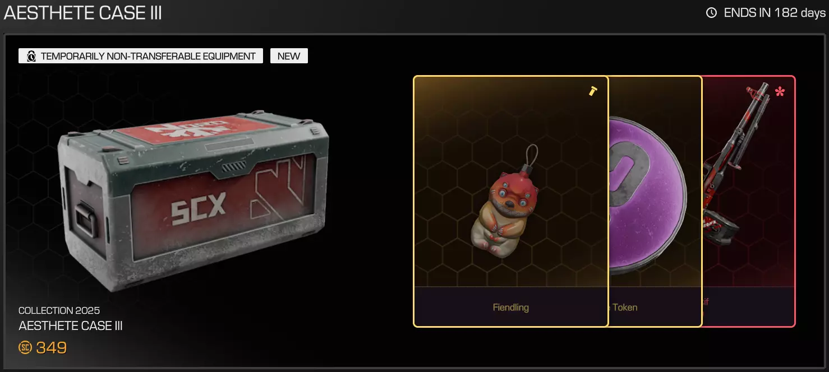Click the ENDS IN 182 days text
This screenshot has width=829, height=372.
coord(775,12)
